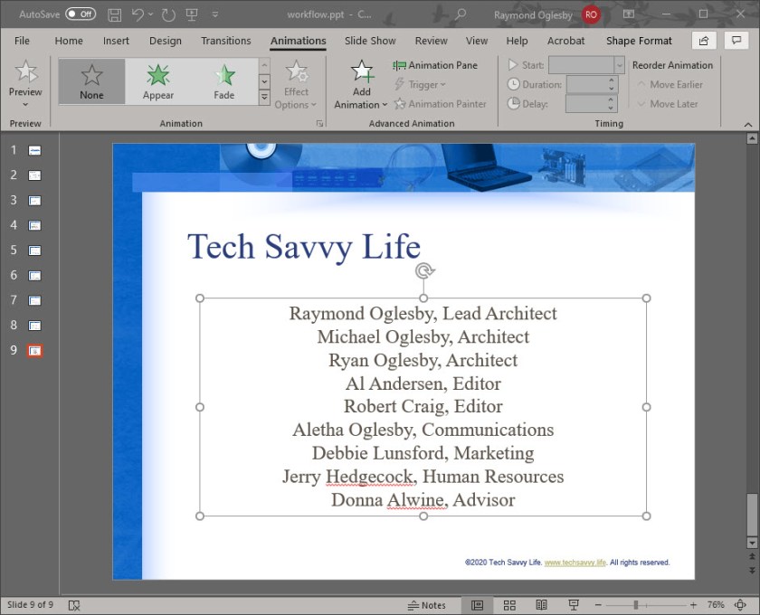Open the Effect Options dropdown
The image size is (760, 615).
point(296,88)
